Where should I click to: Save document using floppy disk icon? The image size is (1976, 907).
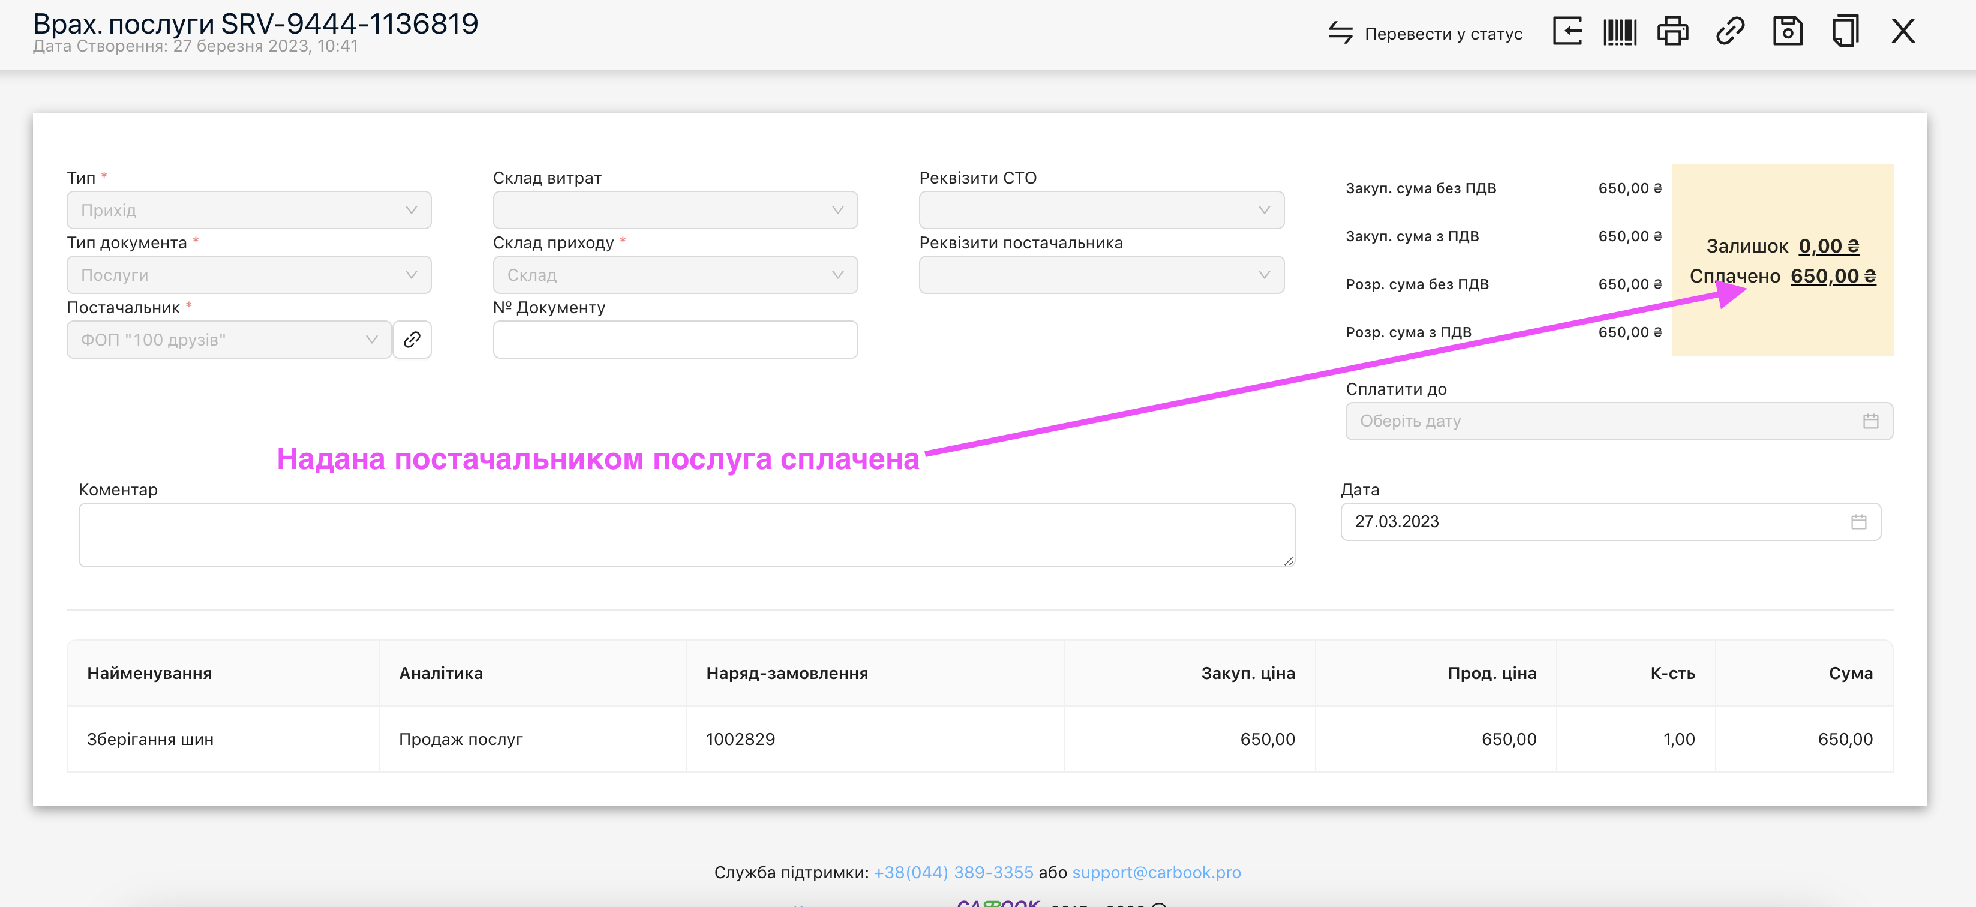(1787, 31)
